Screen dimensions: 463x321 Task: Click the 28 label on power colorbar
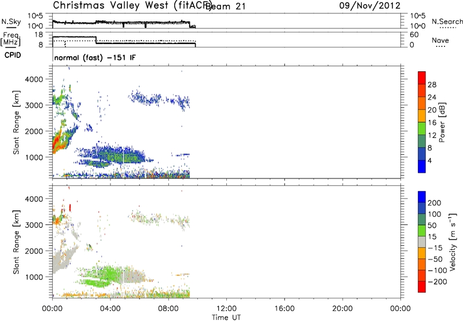432,85
